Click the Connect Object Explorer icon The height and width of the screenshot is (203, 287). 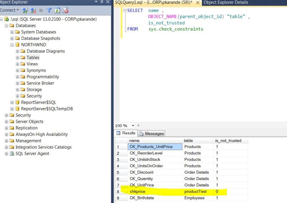[24, 10]
